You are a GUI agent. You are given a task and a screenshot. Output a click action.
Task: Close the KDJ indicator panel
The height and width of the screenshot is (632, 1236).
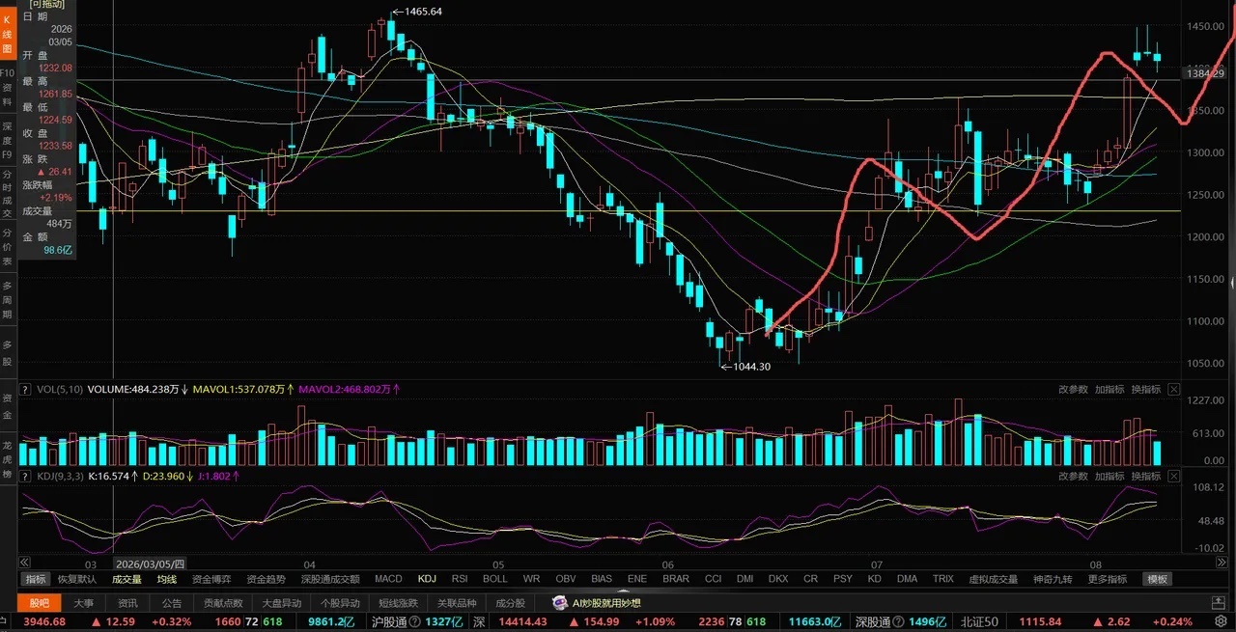pyautogui.click(x=1173, y=477)
